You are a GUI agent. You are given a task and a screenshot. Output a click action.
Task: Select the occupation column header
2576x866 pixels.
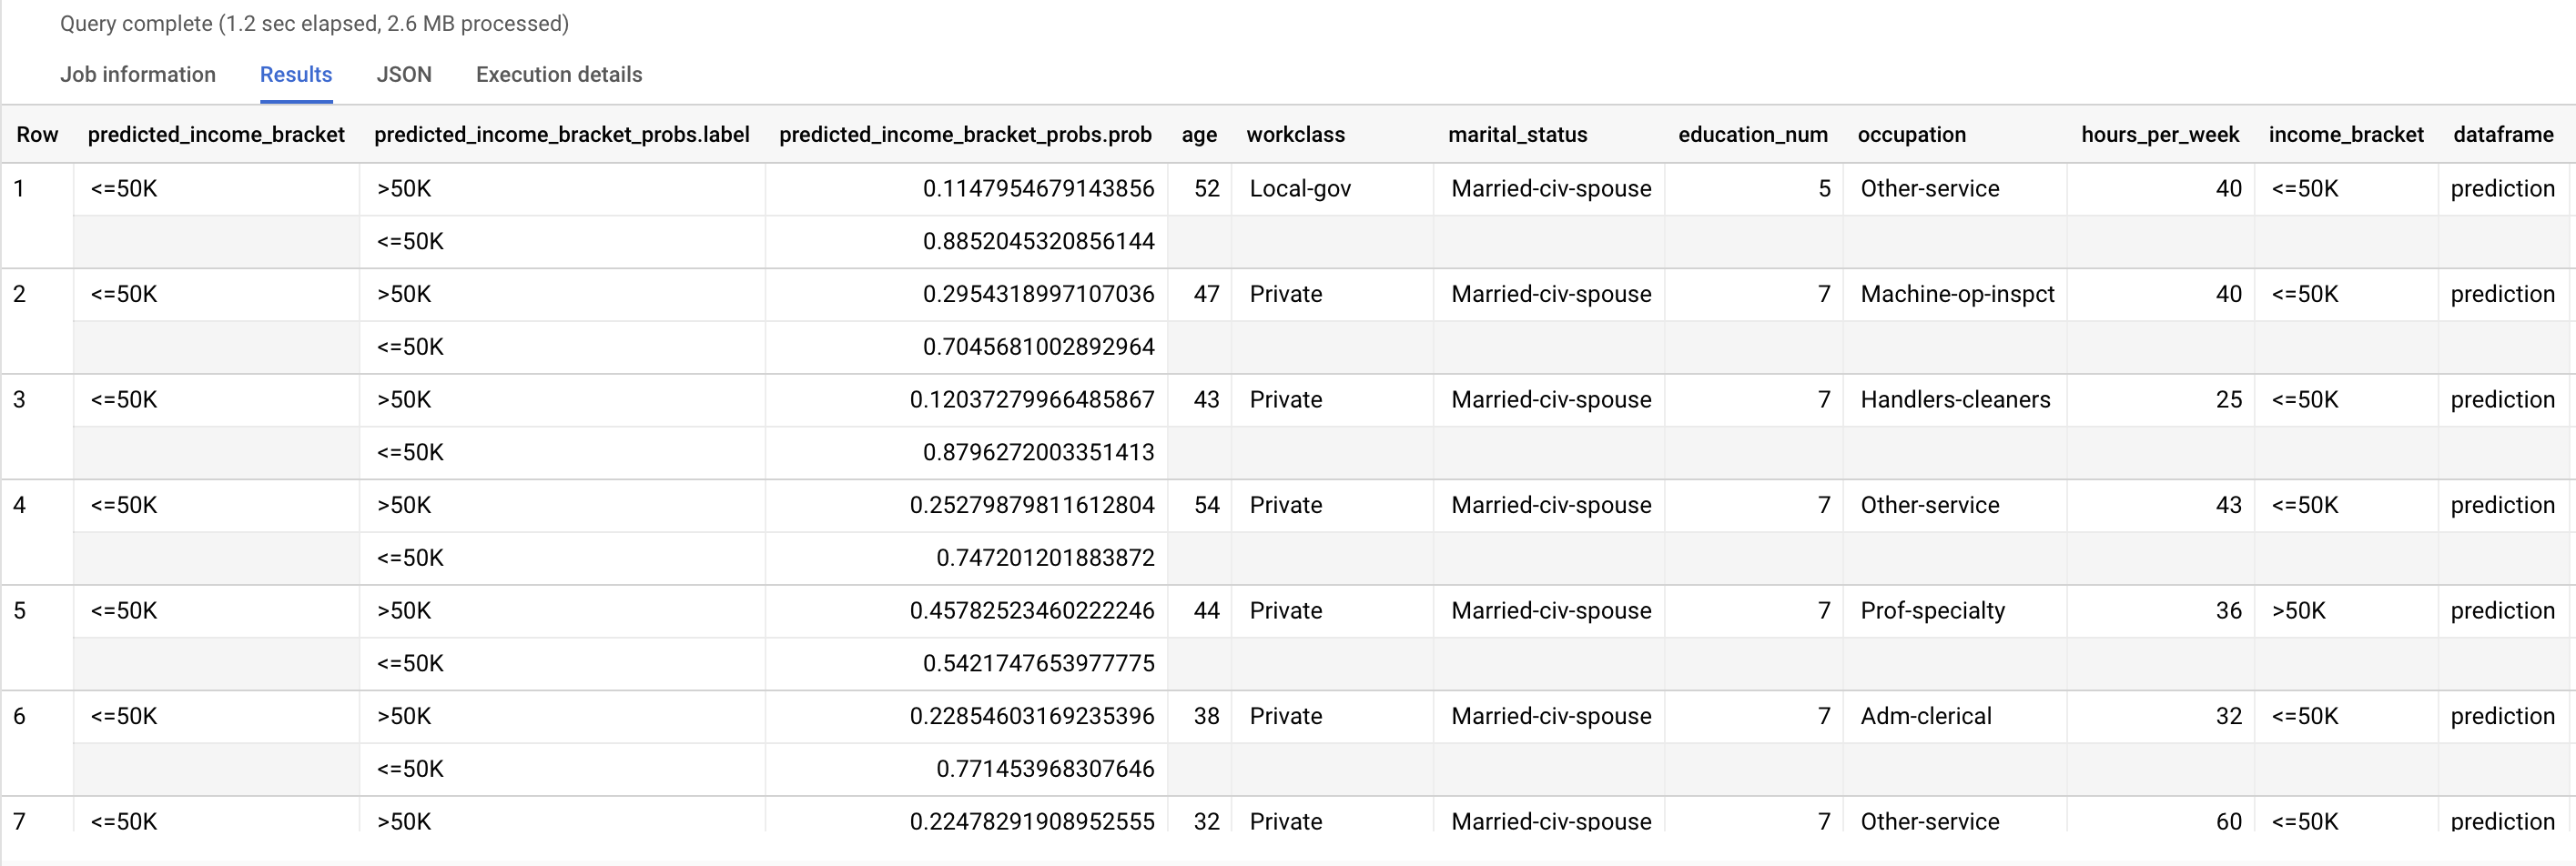(1911, 135)
